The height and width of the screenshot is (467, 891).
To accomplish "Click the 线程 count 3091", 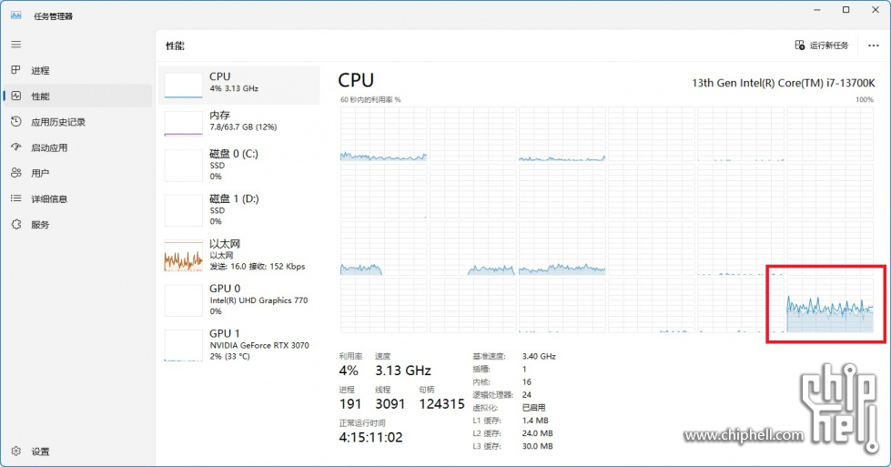I will click(390, 404).
